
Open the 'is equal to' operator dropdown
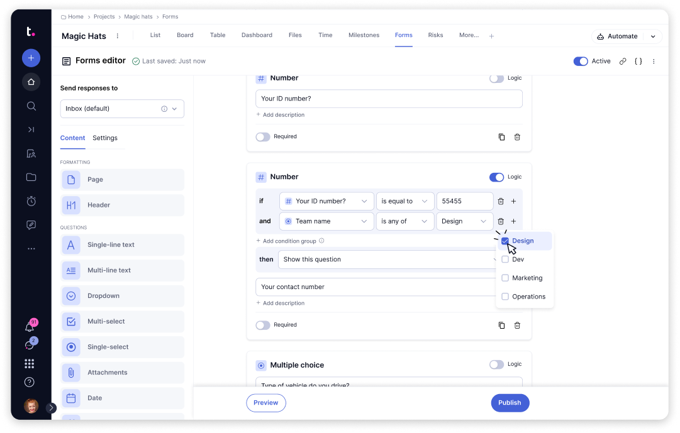pos(404,201)
